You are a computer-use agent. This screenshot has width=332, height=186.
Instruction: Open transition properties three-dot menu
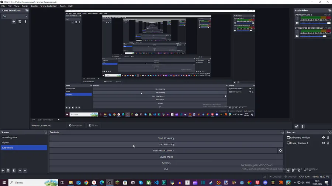click(25, 22)
